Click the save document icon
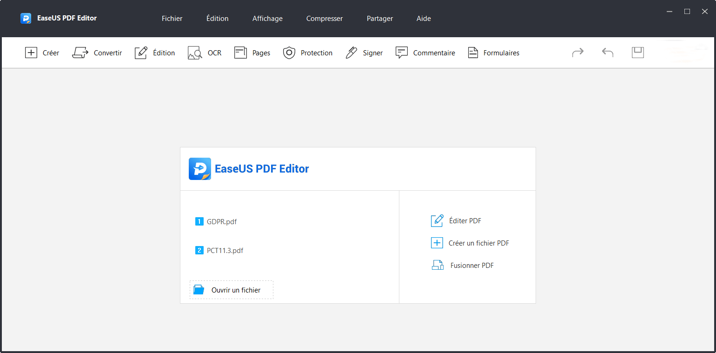Viewport: 716px width, 353px height. pos(637,52)
